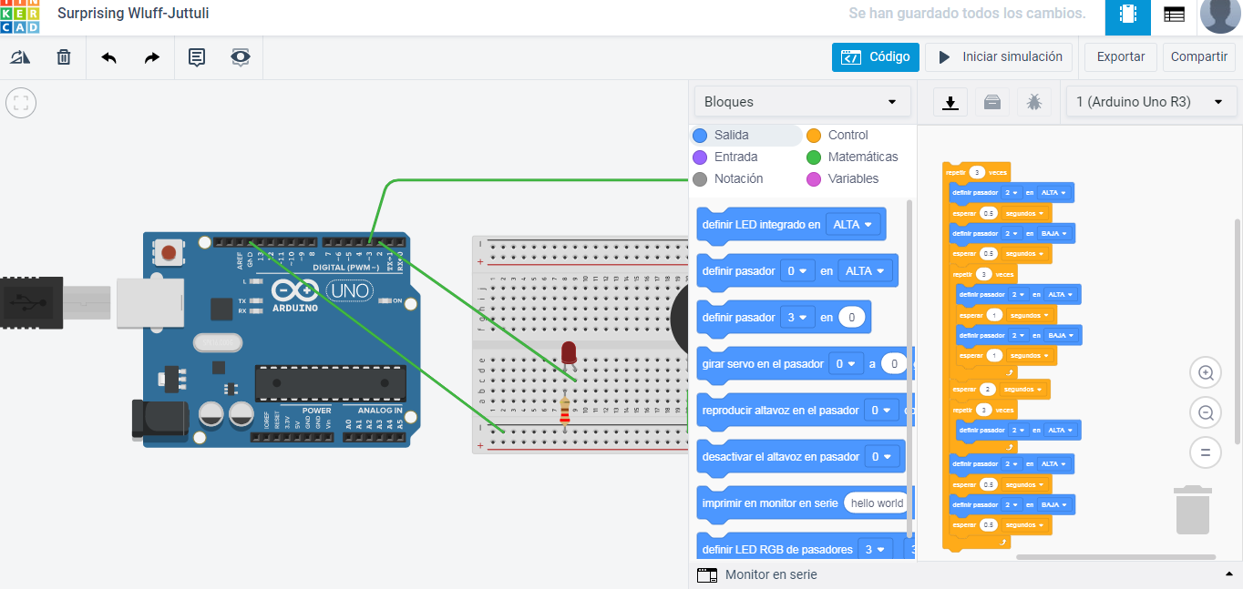Click the hello world text field
This screenshot has height=589, width=1243.
click(875, 503)
